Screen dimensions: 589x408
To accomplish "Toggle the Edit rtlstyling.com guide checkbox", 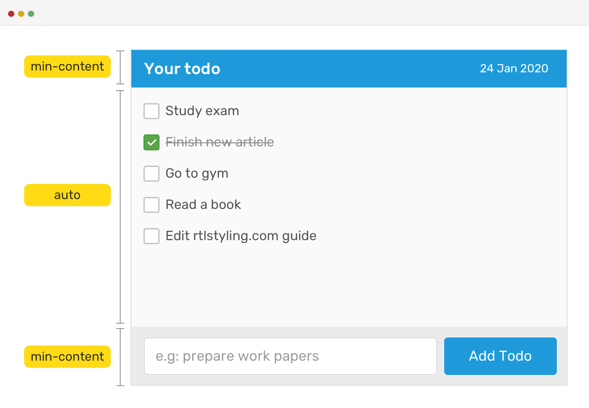I will point(151,236).
